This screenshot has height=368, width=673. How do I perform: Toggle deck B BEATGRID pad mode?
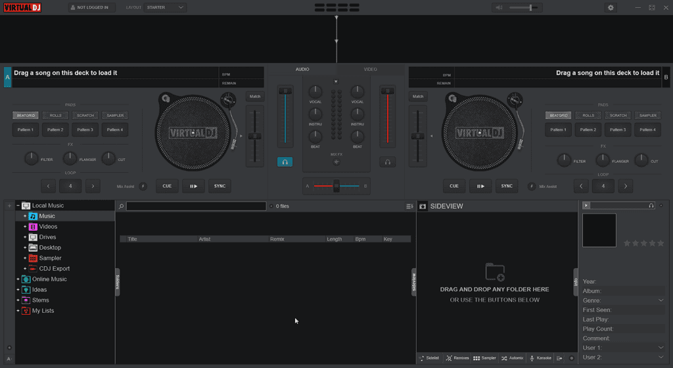point(559,116)
